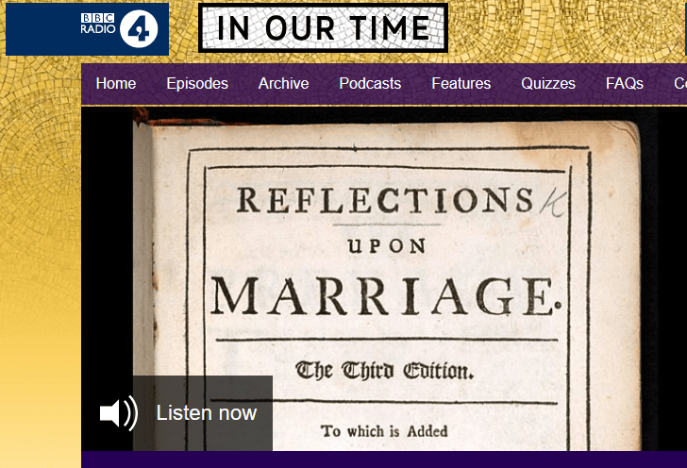Open the In Our Time programme banner

pos(323,27)
